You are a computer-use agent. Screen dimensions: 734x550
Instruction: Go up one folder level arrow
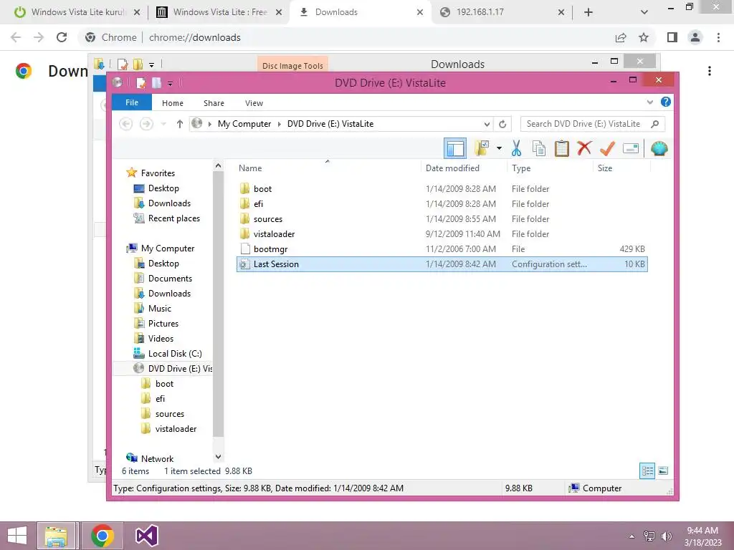(x=180, y=124)
